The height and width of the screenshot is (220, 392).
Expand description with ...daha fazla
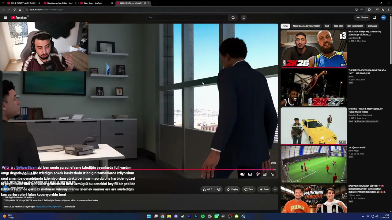69,207
